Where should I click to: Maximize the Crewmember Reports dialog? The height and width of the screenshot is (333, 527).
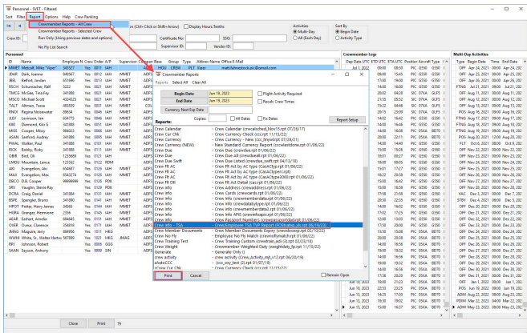coord(347,74)
